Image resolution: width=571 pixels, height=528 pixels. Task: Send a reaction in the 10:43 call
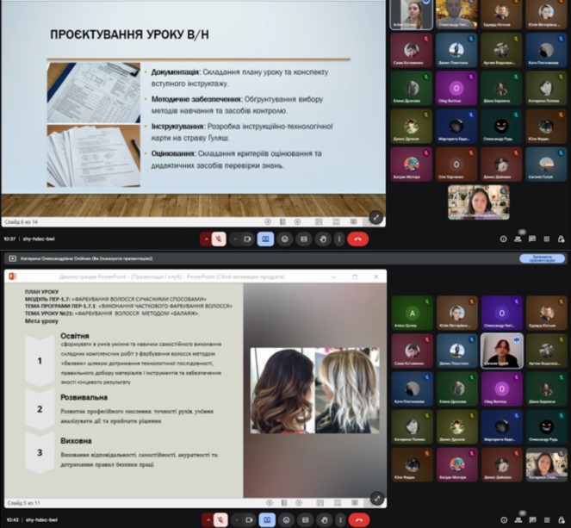point(285,520)
